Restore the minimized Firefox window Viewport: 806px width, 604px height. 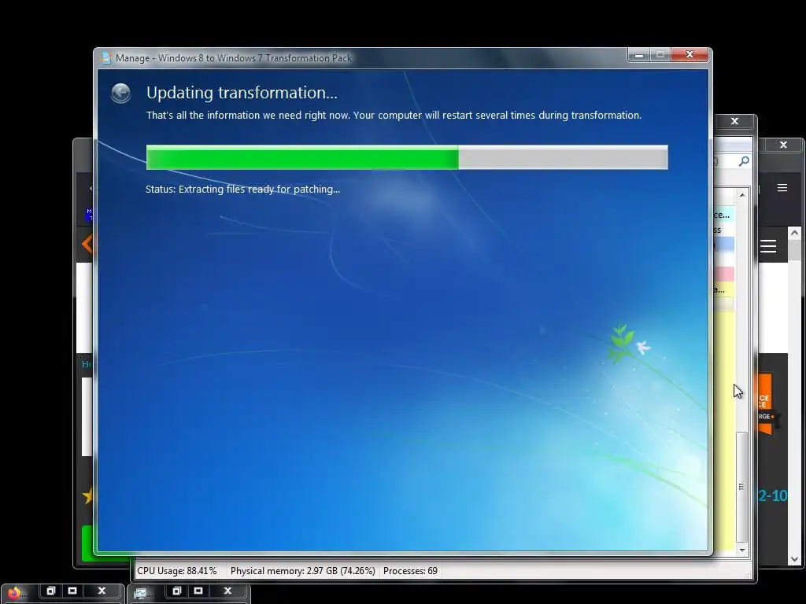(x=50, y=591)
